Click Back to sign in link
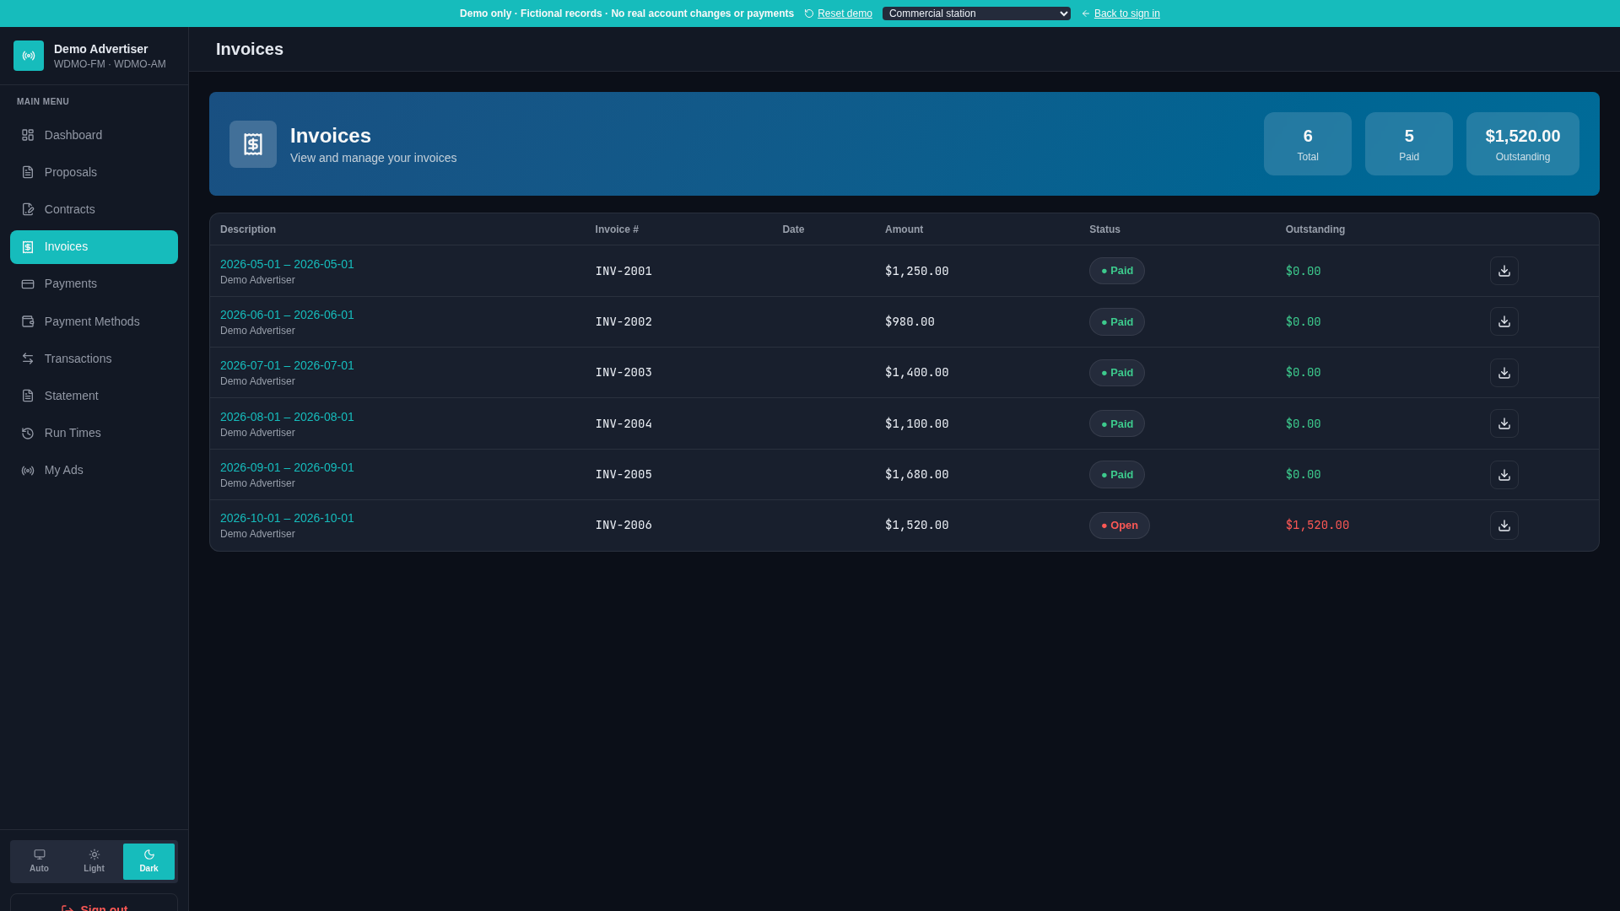This screenshot has width=1620, height=911. (x=1120, y=13)
